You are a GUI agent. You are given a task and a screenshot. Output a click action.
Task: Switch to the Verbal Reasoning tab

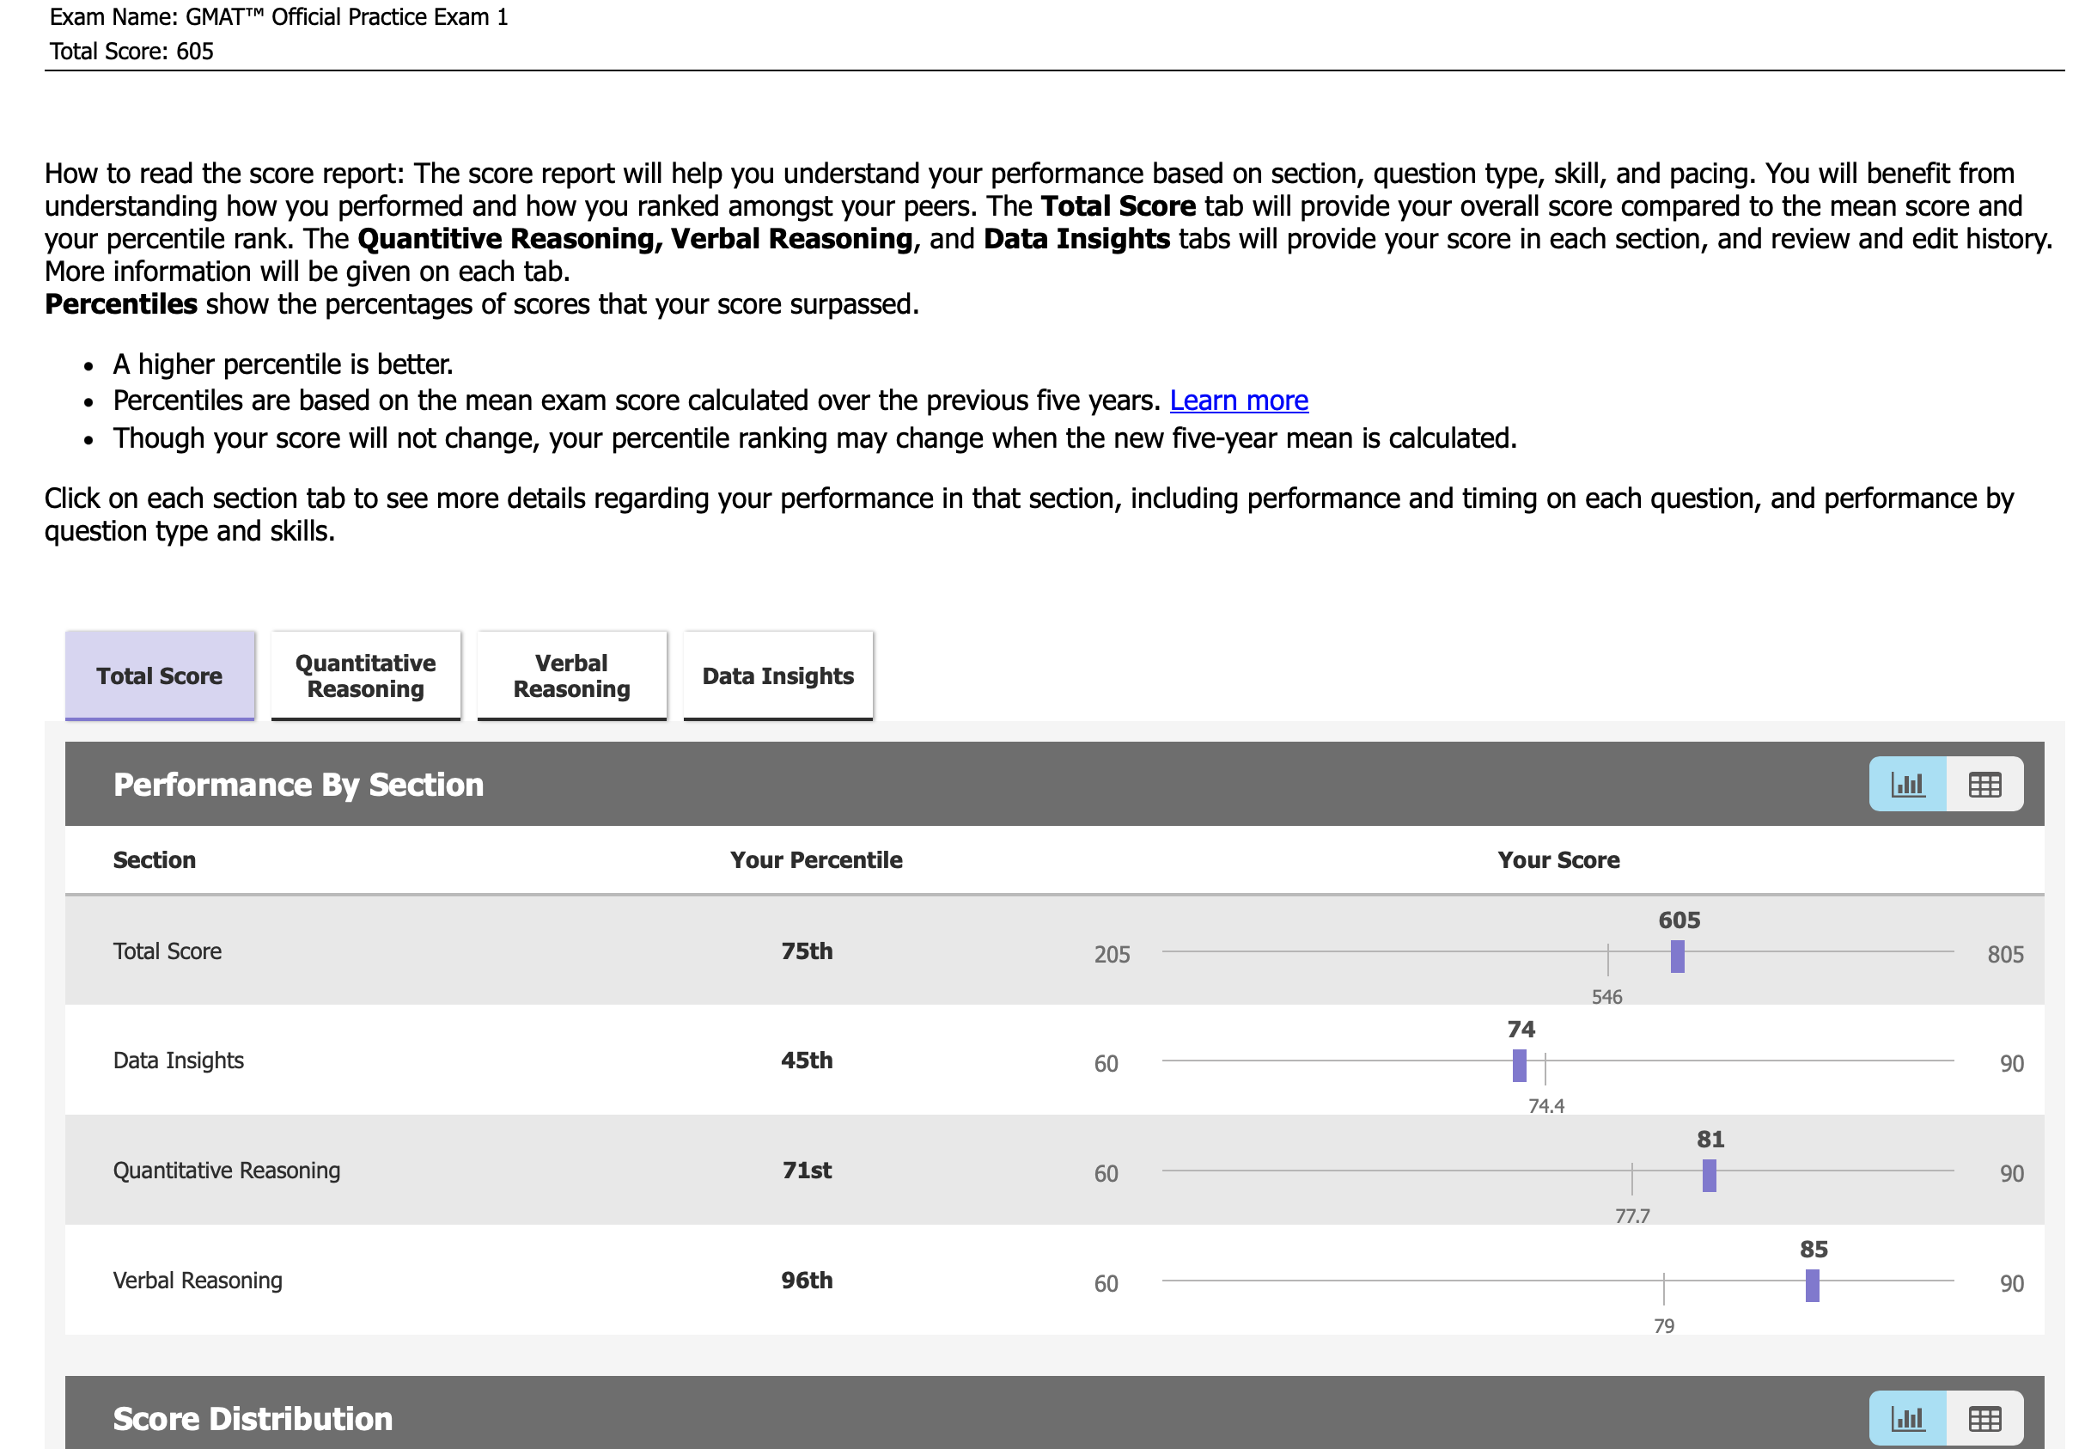pos(572,676)
